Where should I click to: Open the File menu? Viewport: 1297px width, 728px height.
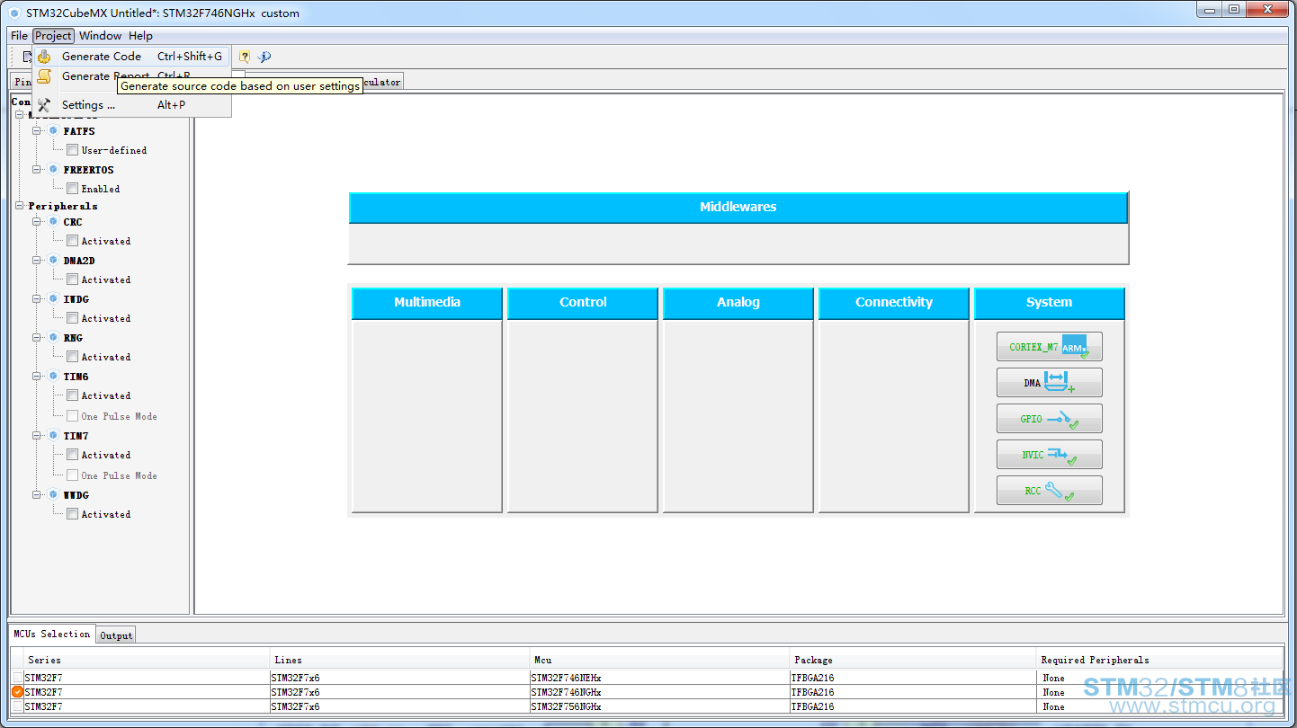point(19,36)
